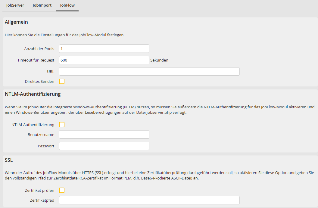This screenshot has width=318, height=208.
Task: Enable the Direktes Senden checkbox
Action: [x=62, y=81]
